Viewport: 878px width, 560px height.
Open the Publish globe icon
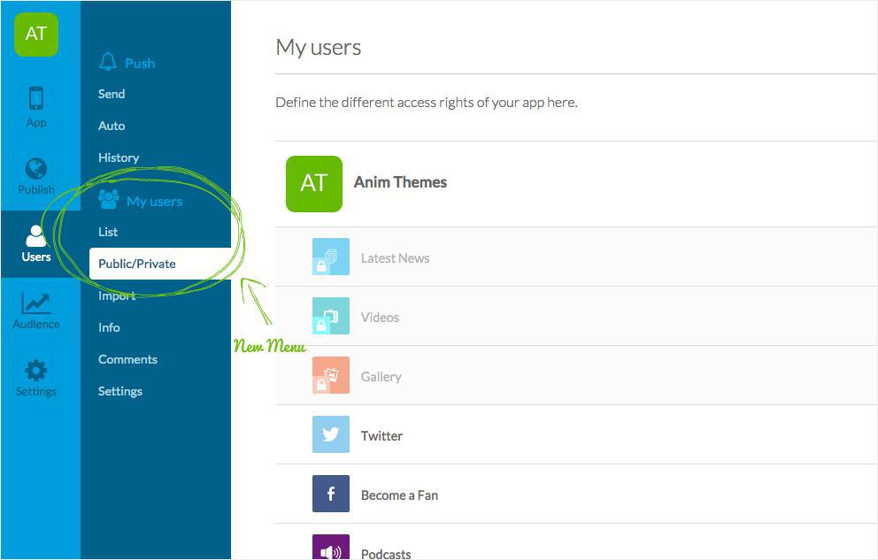point(36,168)
